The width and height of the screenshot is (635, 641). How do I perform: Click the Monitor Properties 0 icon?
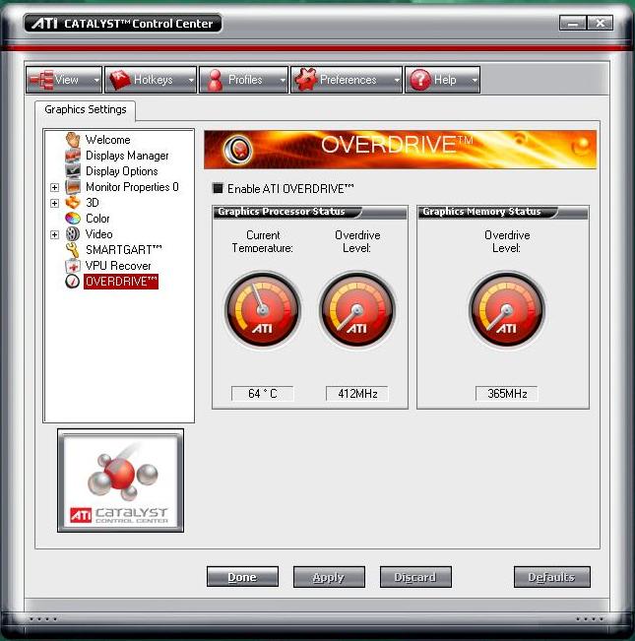coord(73,187)
